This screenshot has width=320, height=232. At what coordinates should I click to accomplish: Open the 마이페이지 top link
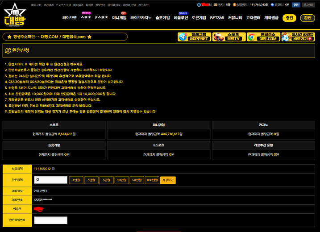point(114,5)
